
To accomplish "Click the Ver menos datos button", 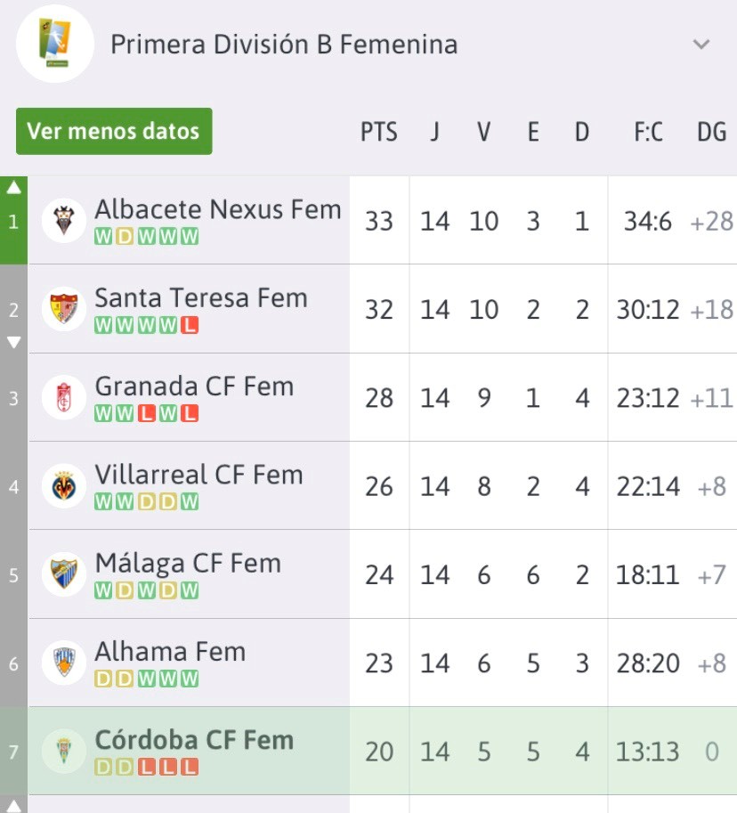I will point(114,131).
